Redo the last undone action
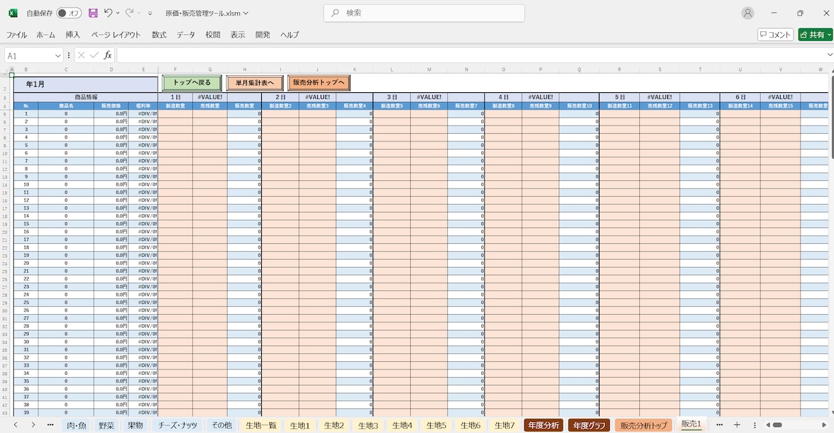834x433 pixels. 129,13
